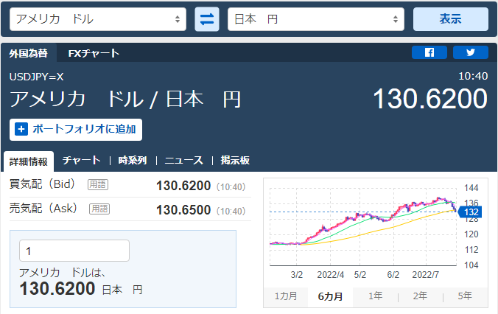Image resolution: width=498 pixels, height=314 pixels.
Task: Click ポートフォリオに追加 button
Action: pos(76,129)
